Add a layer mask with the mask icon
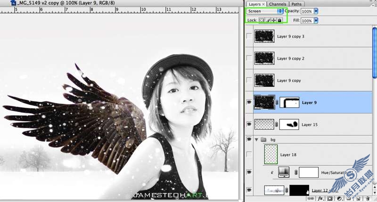The width and height of the screenshot is (377, 202). click(329, 199)
